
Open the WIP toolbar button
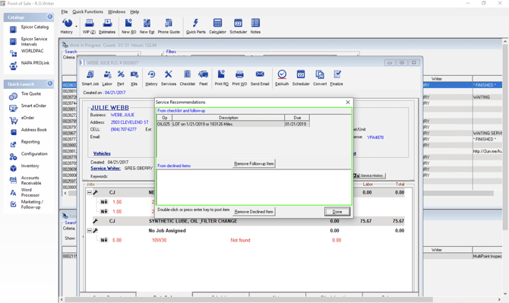point(89,26)
